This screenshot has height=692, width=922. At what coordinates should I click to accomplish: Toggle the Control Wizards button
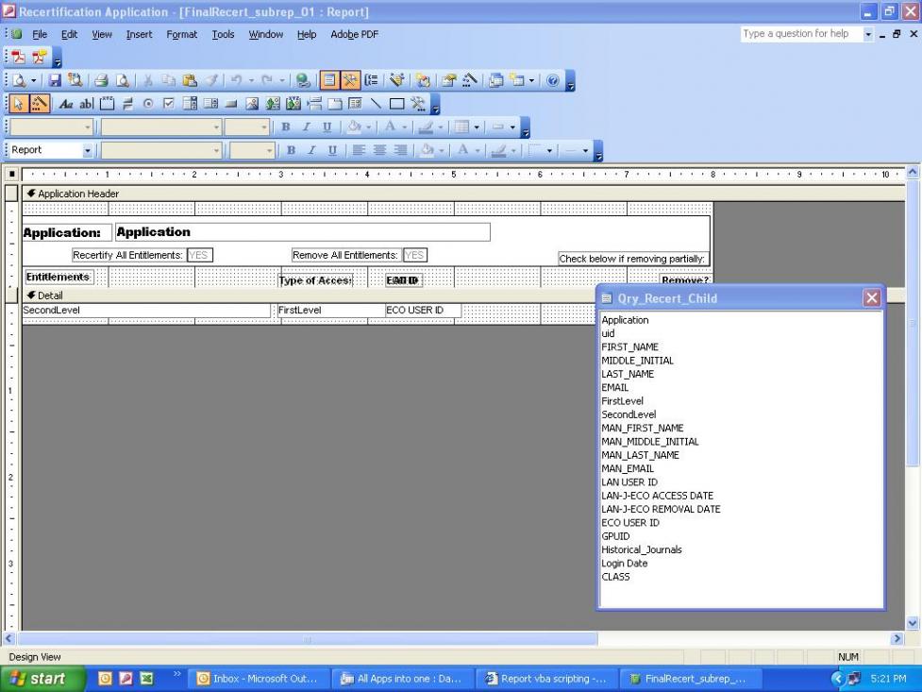coord(39,104)
